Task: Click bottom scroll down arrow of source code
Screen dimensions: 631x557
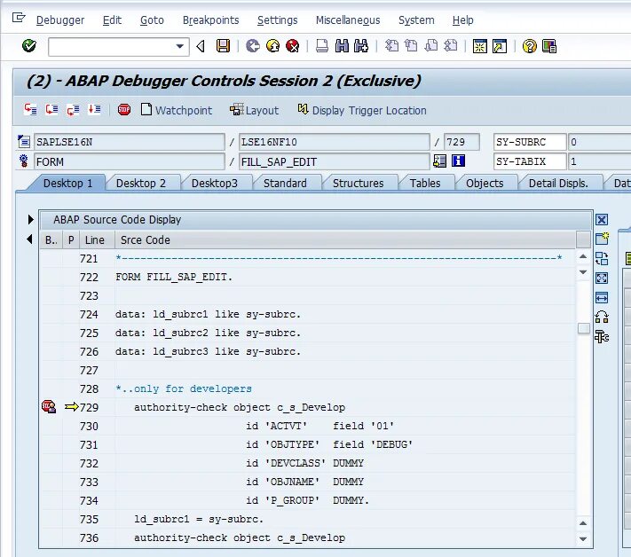Action: click(x=583, y=539)
